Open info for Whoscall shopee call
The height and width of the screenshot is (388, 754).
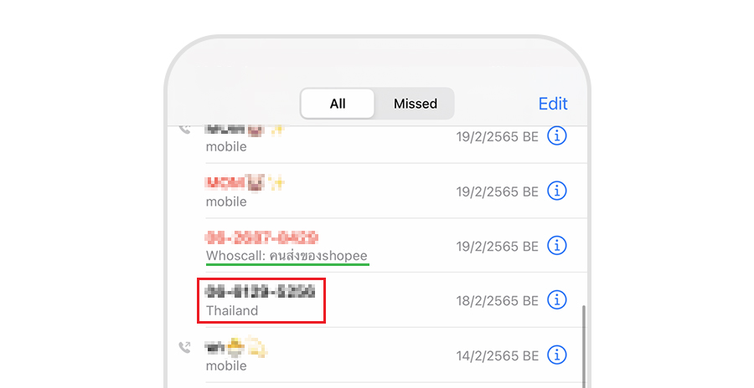click(557, 245)
